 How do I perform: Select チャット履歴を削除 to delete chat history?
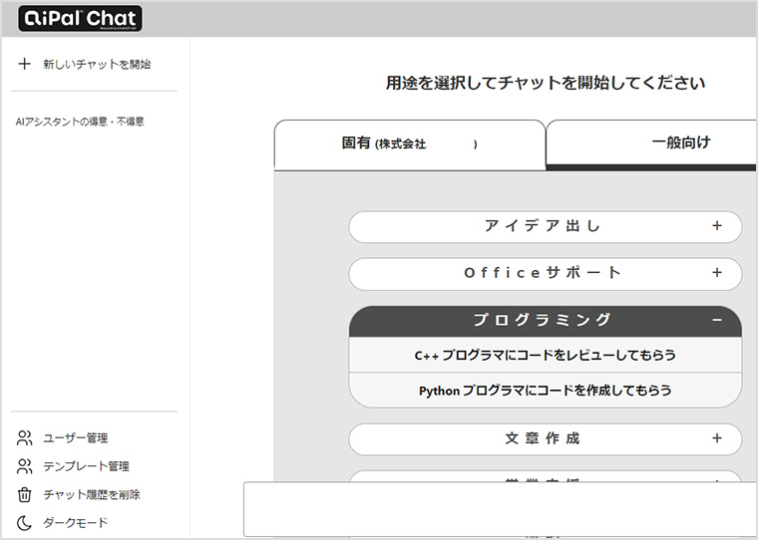point(92,494)
